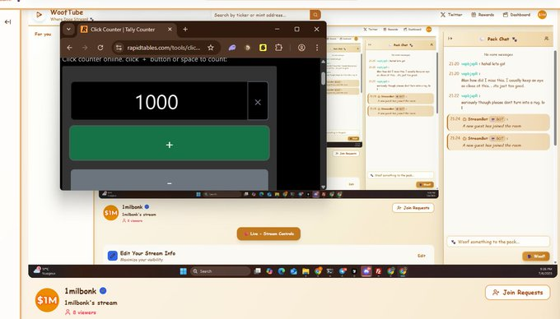This screenshot has height=319, width=560.
Task: Open a new Chrome tab
Action: [185, 30]
